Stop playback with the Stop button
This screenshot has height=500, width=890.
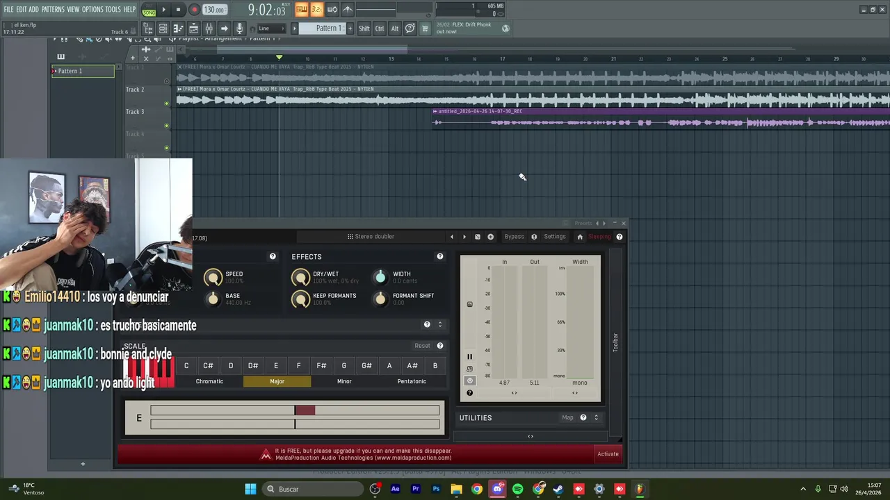178,10
